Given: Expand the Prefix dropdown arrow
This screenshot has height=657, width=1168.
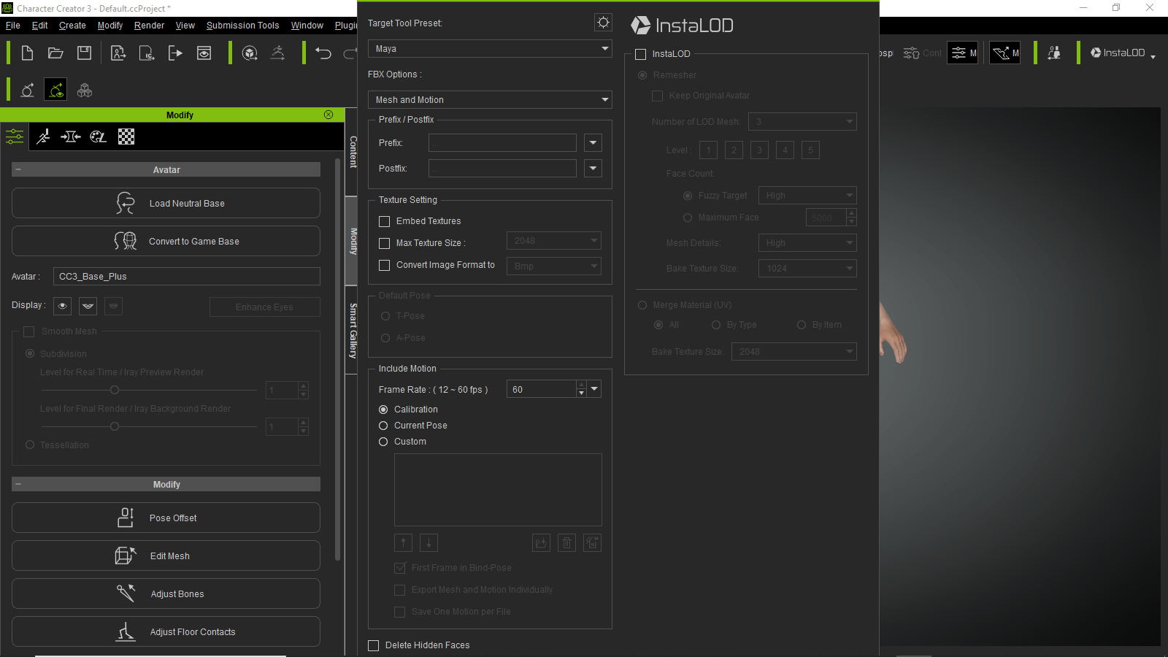Looking at the screenshot, I should (593, 143).
